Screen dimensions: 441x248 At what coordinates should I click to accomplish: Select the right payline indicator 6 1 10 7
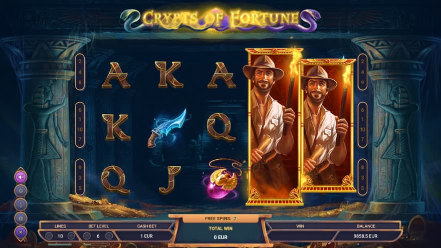(362, 125)
